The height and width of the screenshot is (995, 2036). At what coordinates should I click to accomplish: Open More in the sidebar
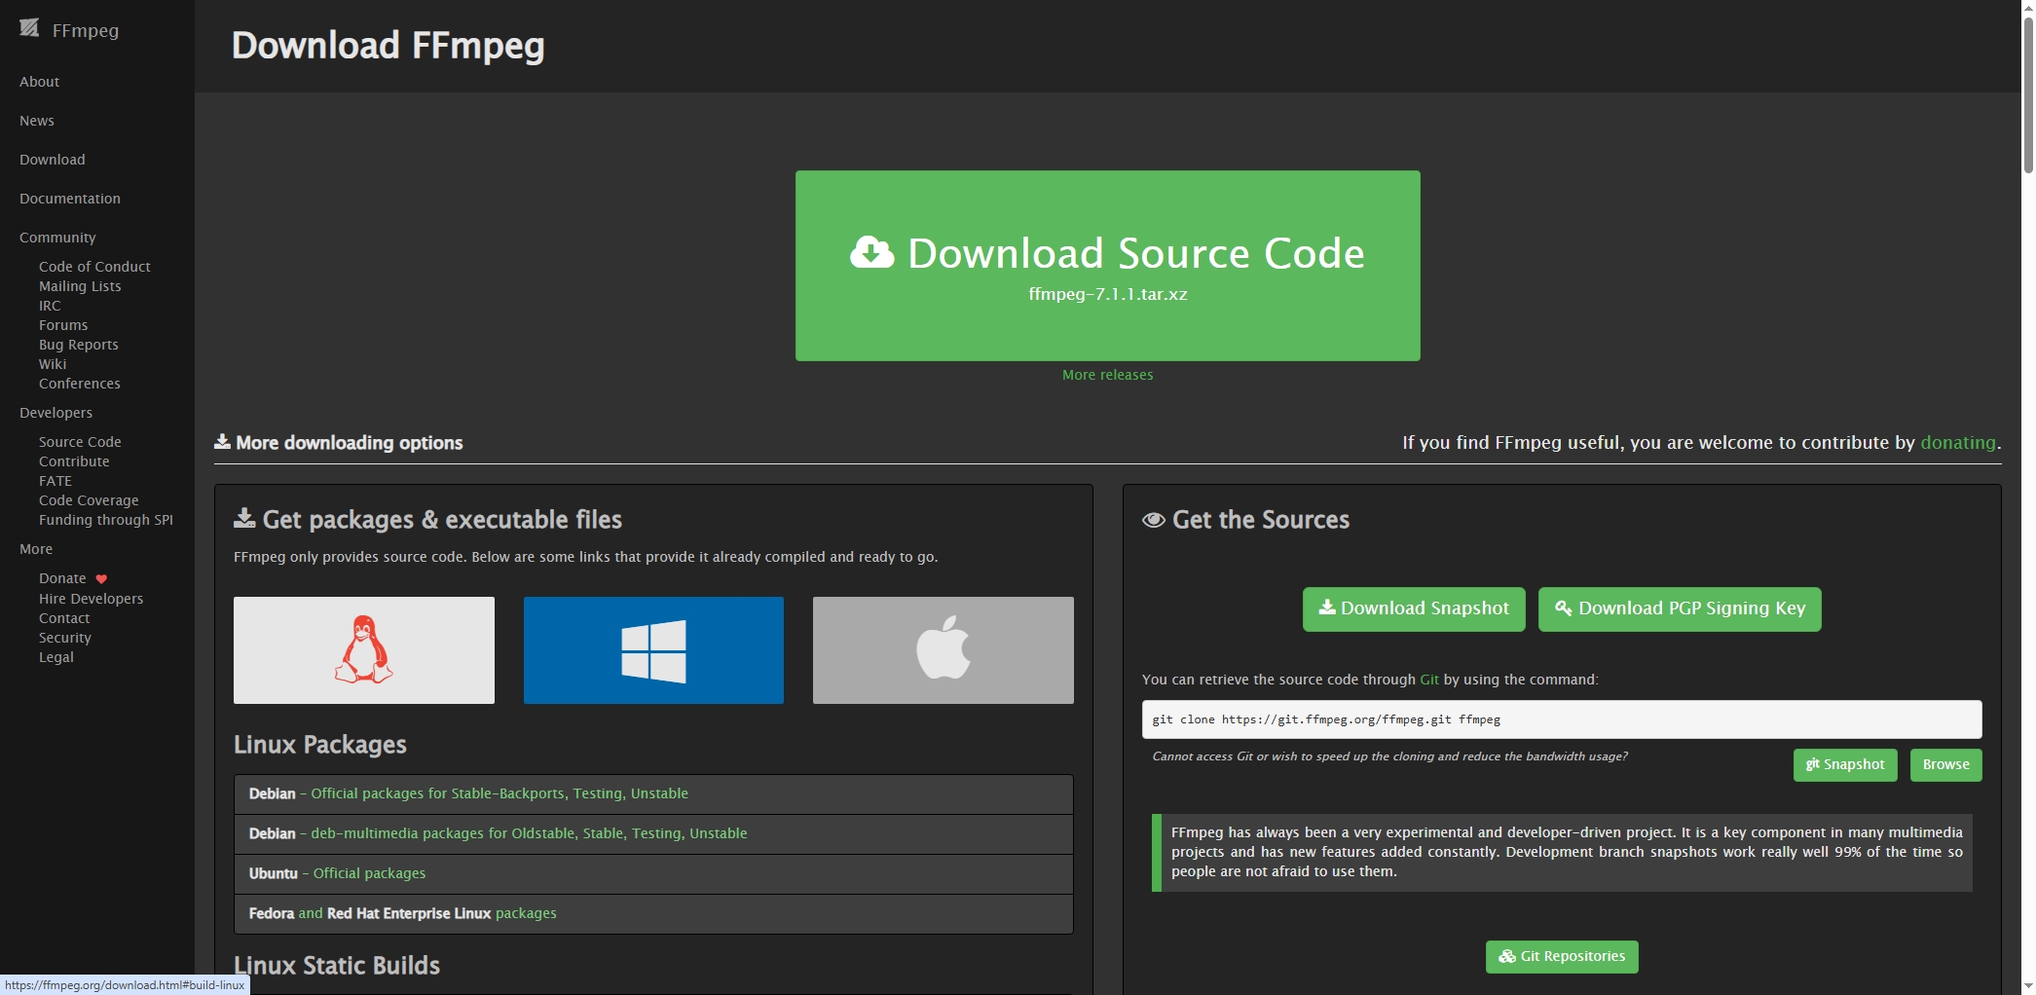[36, 549]
